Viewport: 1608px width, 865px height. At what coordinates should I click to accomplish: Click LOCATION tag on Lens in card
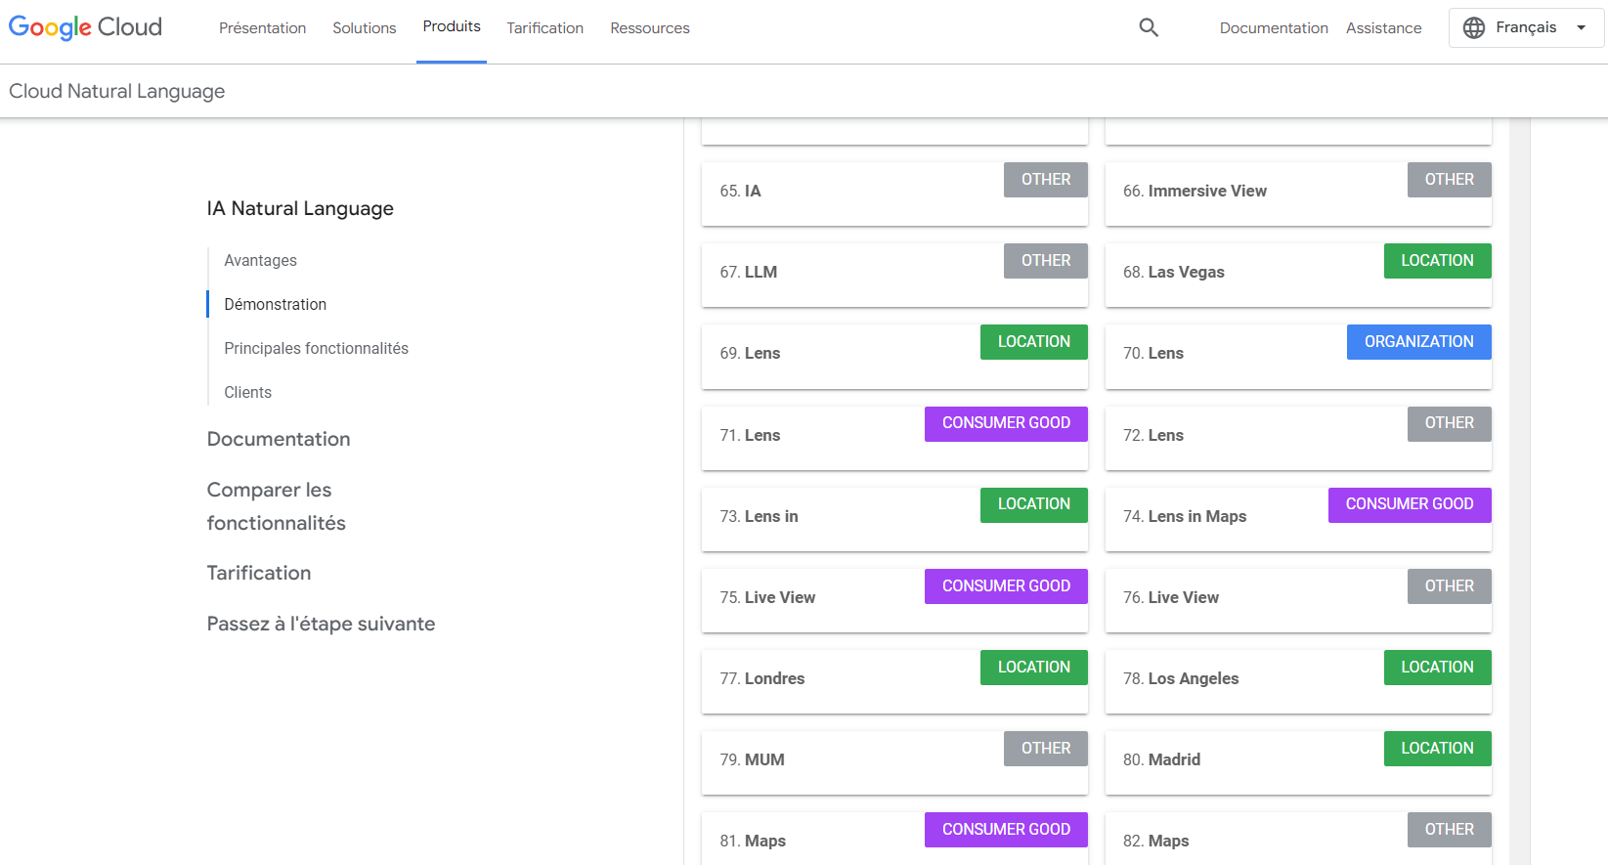pos(1033,504)
